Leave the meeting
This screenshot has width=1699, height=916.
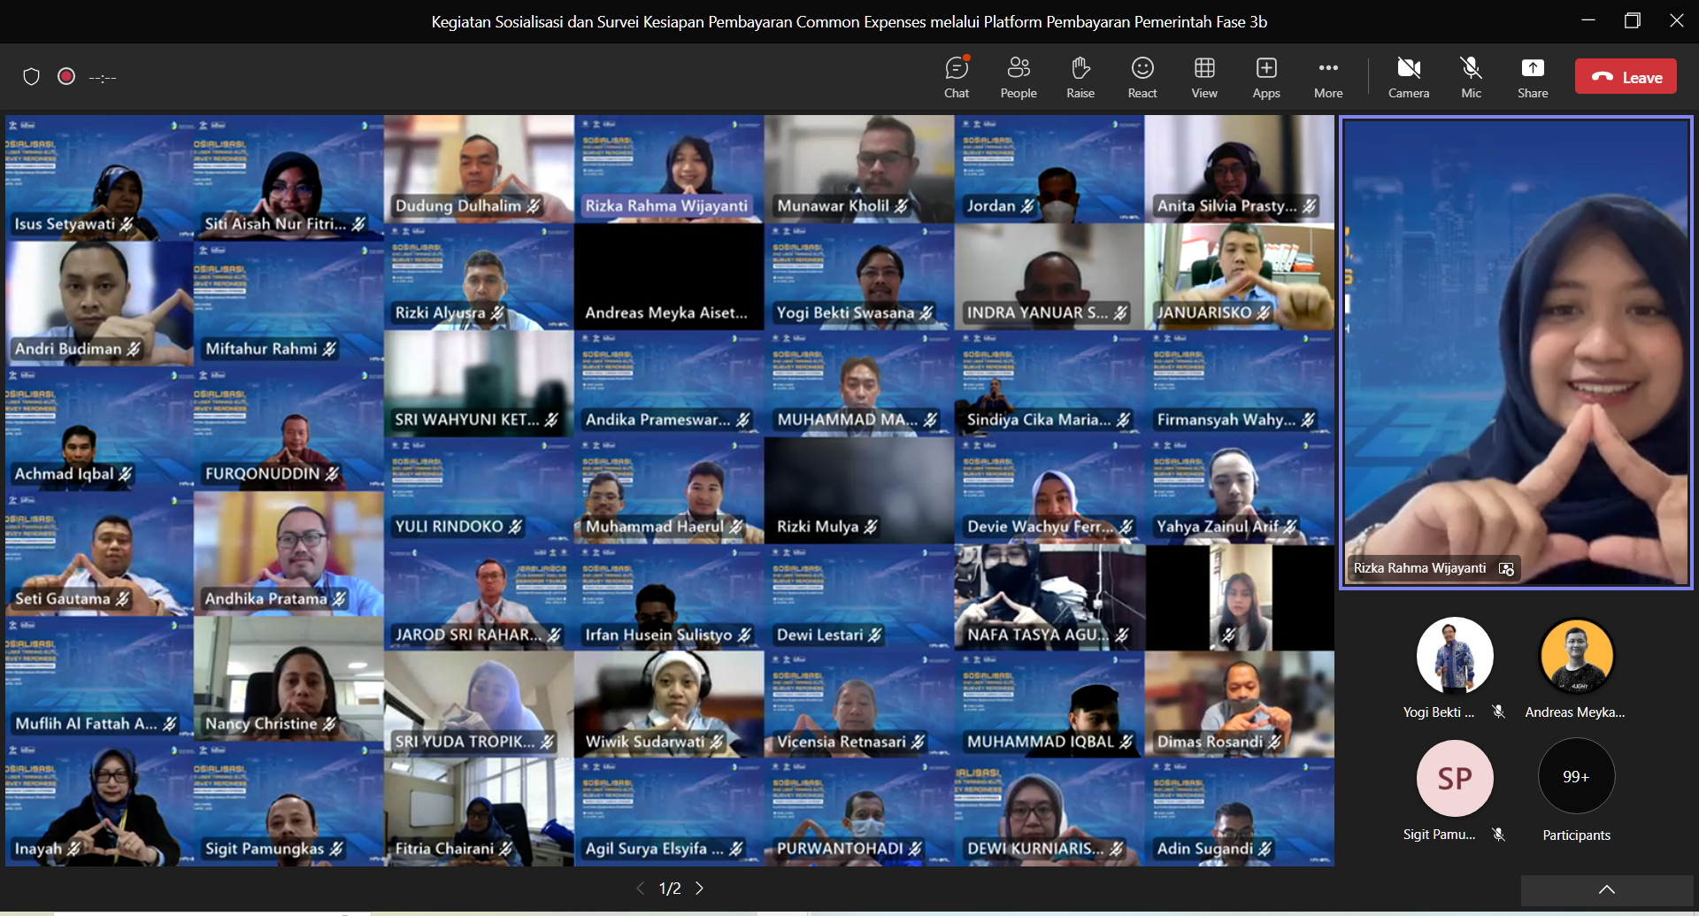pos(1626,77)
